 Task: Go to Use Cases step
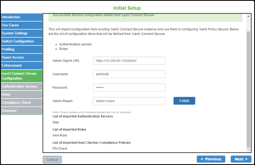click(x=21, y=25)
